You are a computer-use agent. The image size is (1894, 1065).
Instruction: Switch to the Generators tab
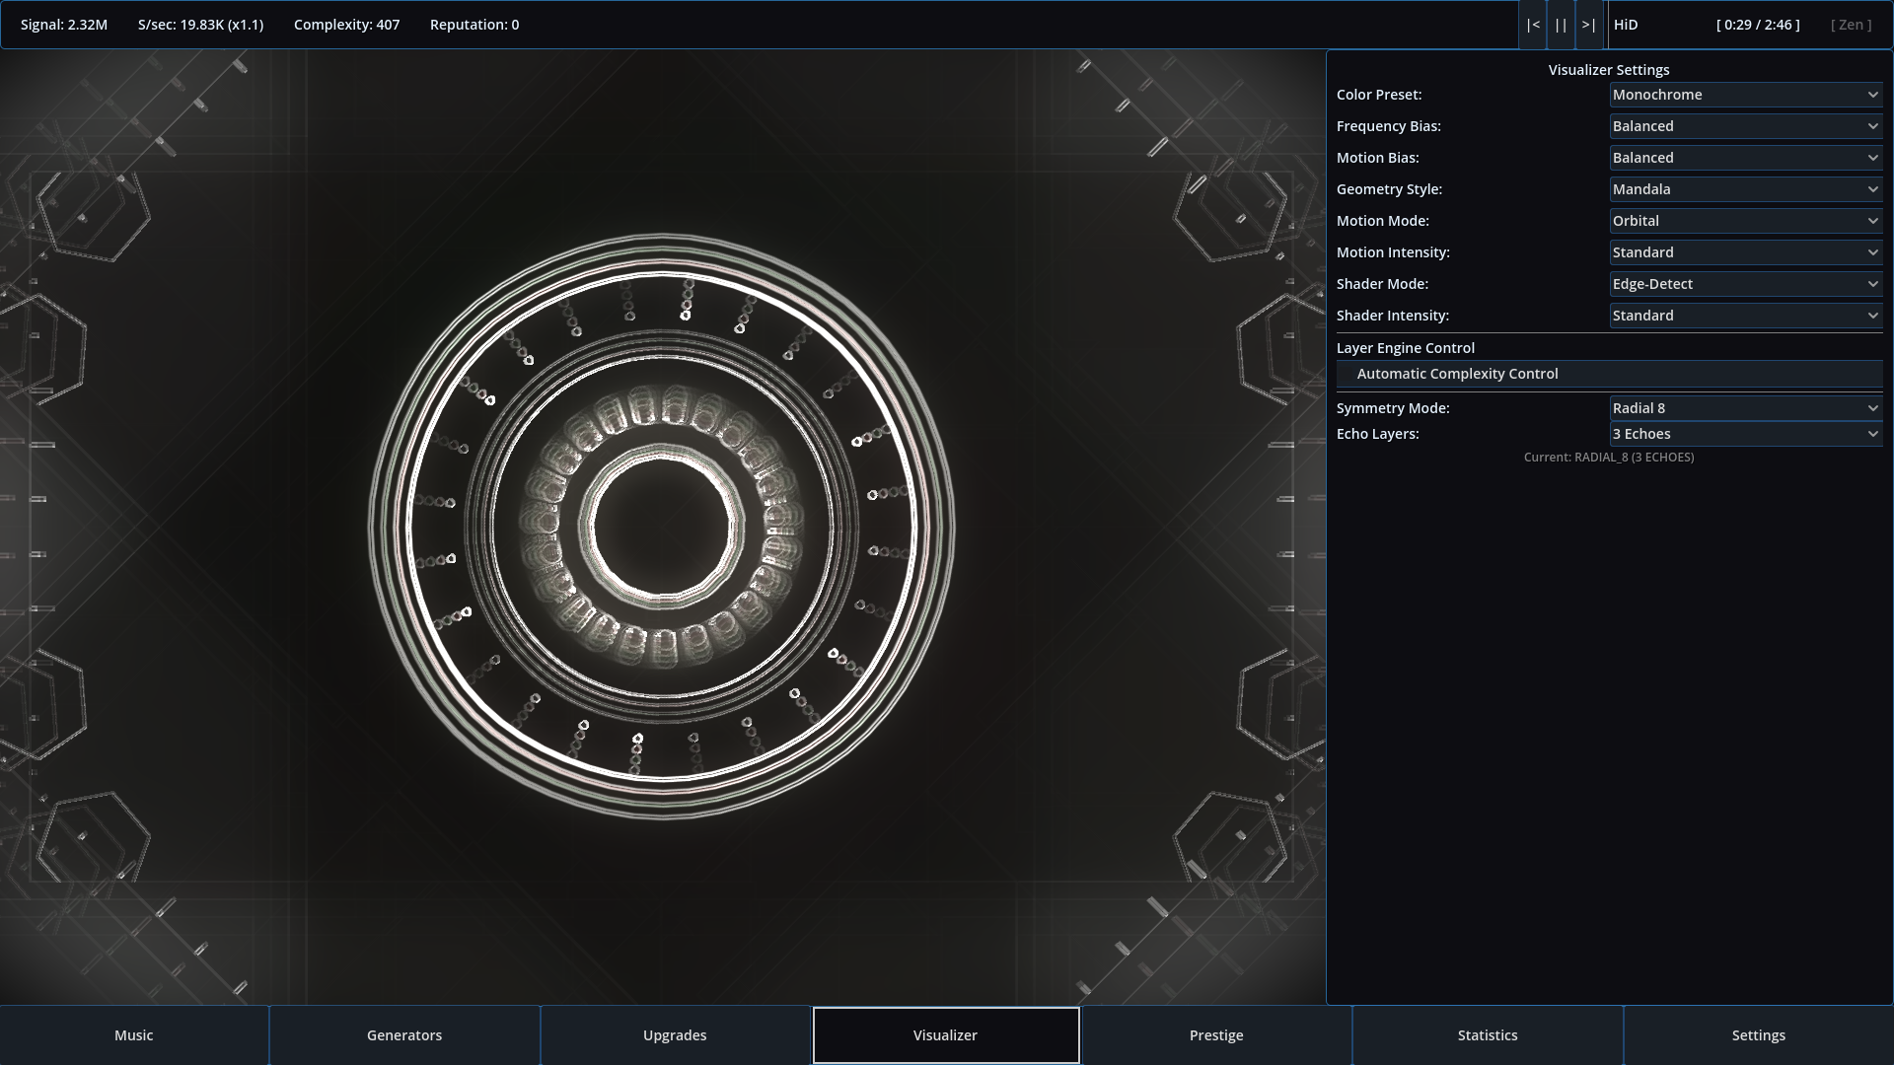404,1035
